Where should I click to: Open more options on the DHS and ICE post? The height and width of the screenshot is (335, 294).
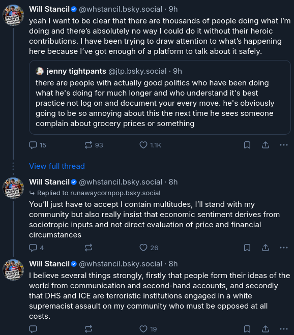pyautogui.click(x=284, y=329)
